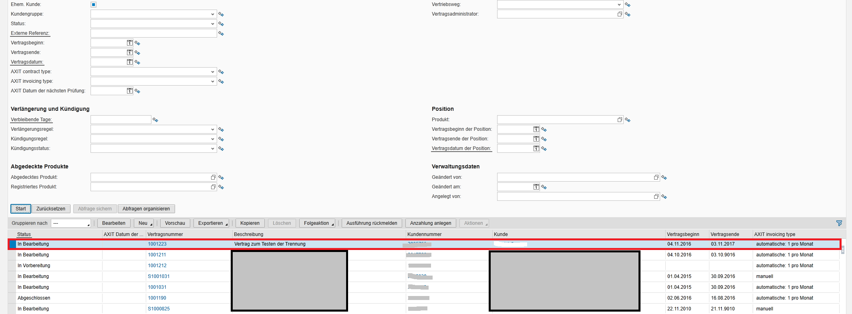Open the table filter funnel icon
Screen dimensions: 852x314
click(x=839, y=223)
